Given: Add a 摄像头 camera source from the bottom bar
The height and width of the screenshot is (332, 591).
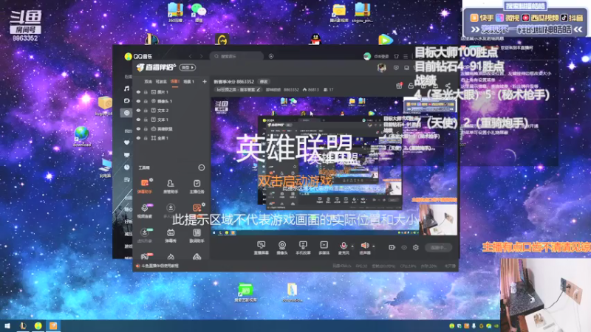Looking at the screenshot, I should point(282,248).
